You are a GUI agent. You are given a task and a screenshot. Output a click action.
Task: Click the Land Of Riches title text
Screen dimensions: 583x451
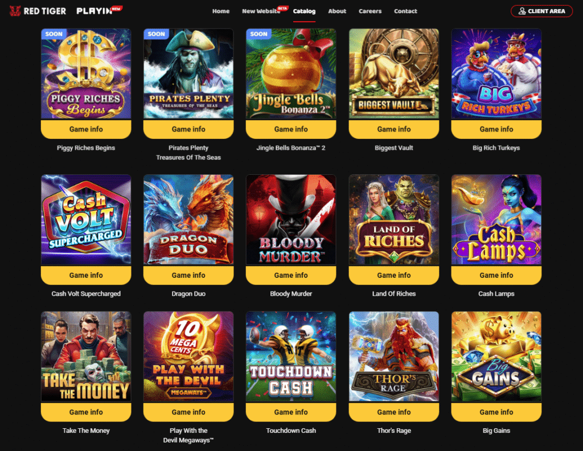pyautogui.click(x=394, y=294)
